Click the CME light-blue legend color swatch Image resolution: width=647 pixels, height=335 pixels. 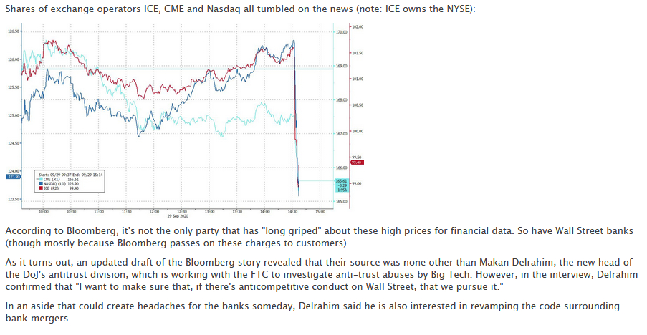[39, 179]
